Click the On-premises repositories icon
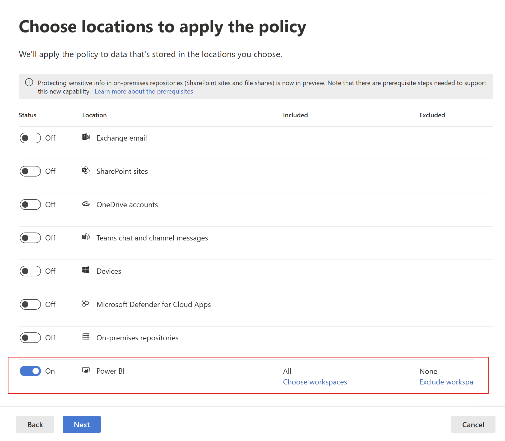 click(x=86, y=337)
